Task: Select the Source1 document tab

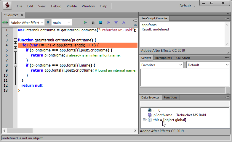Action: (x=12, y=15)
